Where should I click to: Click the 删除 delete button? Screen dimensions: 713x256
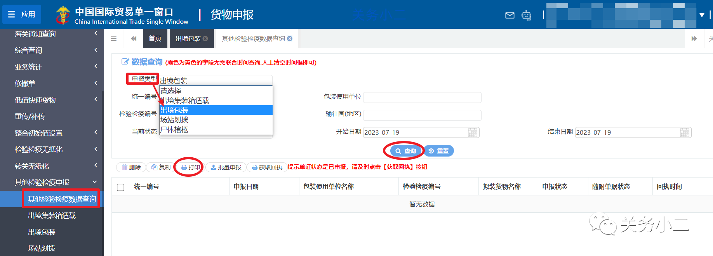click(131, 167)
